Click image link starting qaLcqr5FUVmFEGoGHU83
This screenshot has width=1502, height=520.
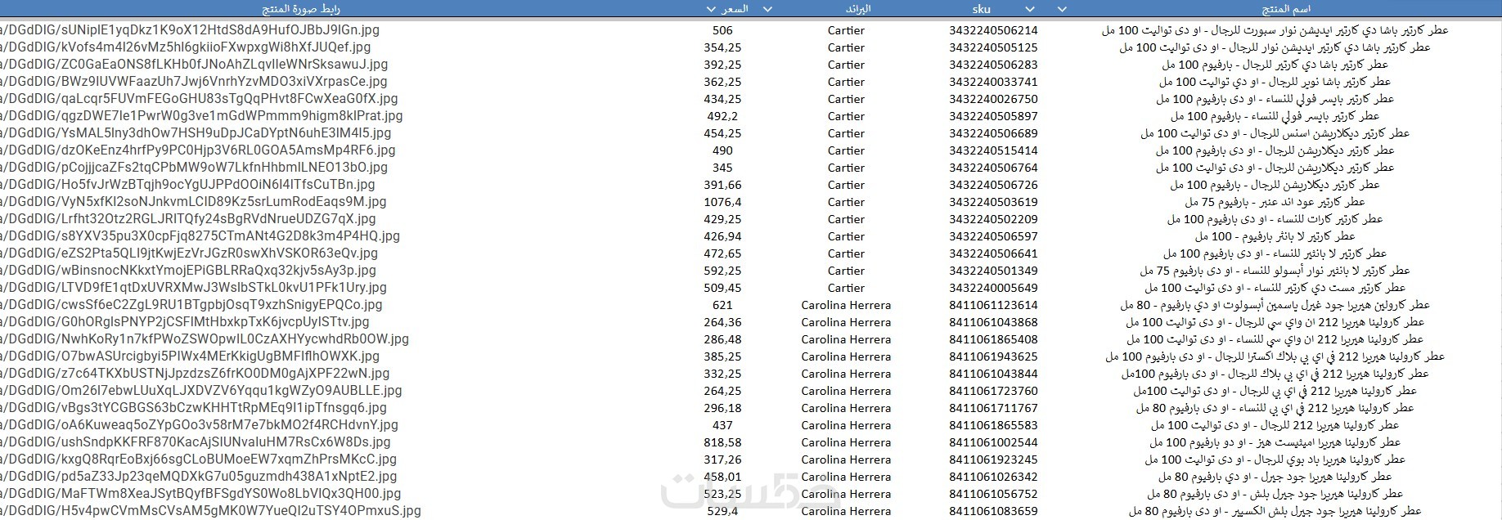coord(199,99)
